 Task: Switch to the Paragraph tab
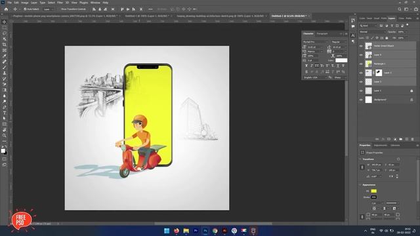coord(322,33)
